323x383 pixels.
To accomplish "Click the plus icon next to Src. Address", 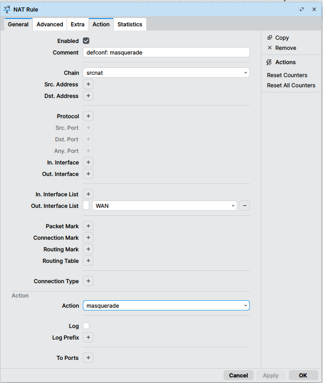I will click(x=88, y=85).
